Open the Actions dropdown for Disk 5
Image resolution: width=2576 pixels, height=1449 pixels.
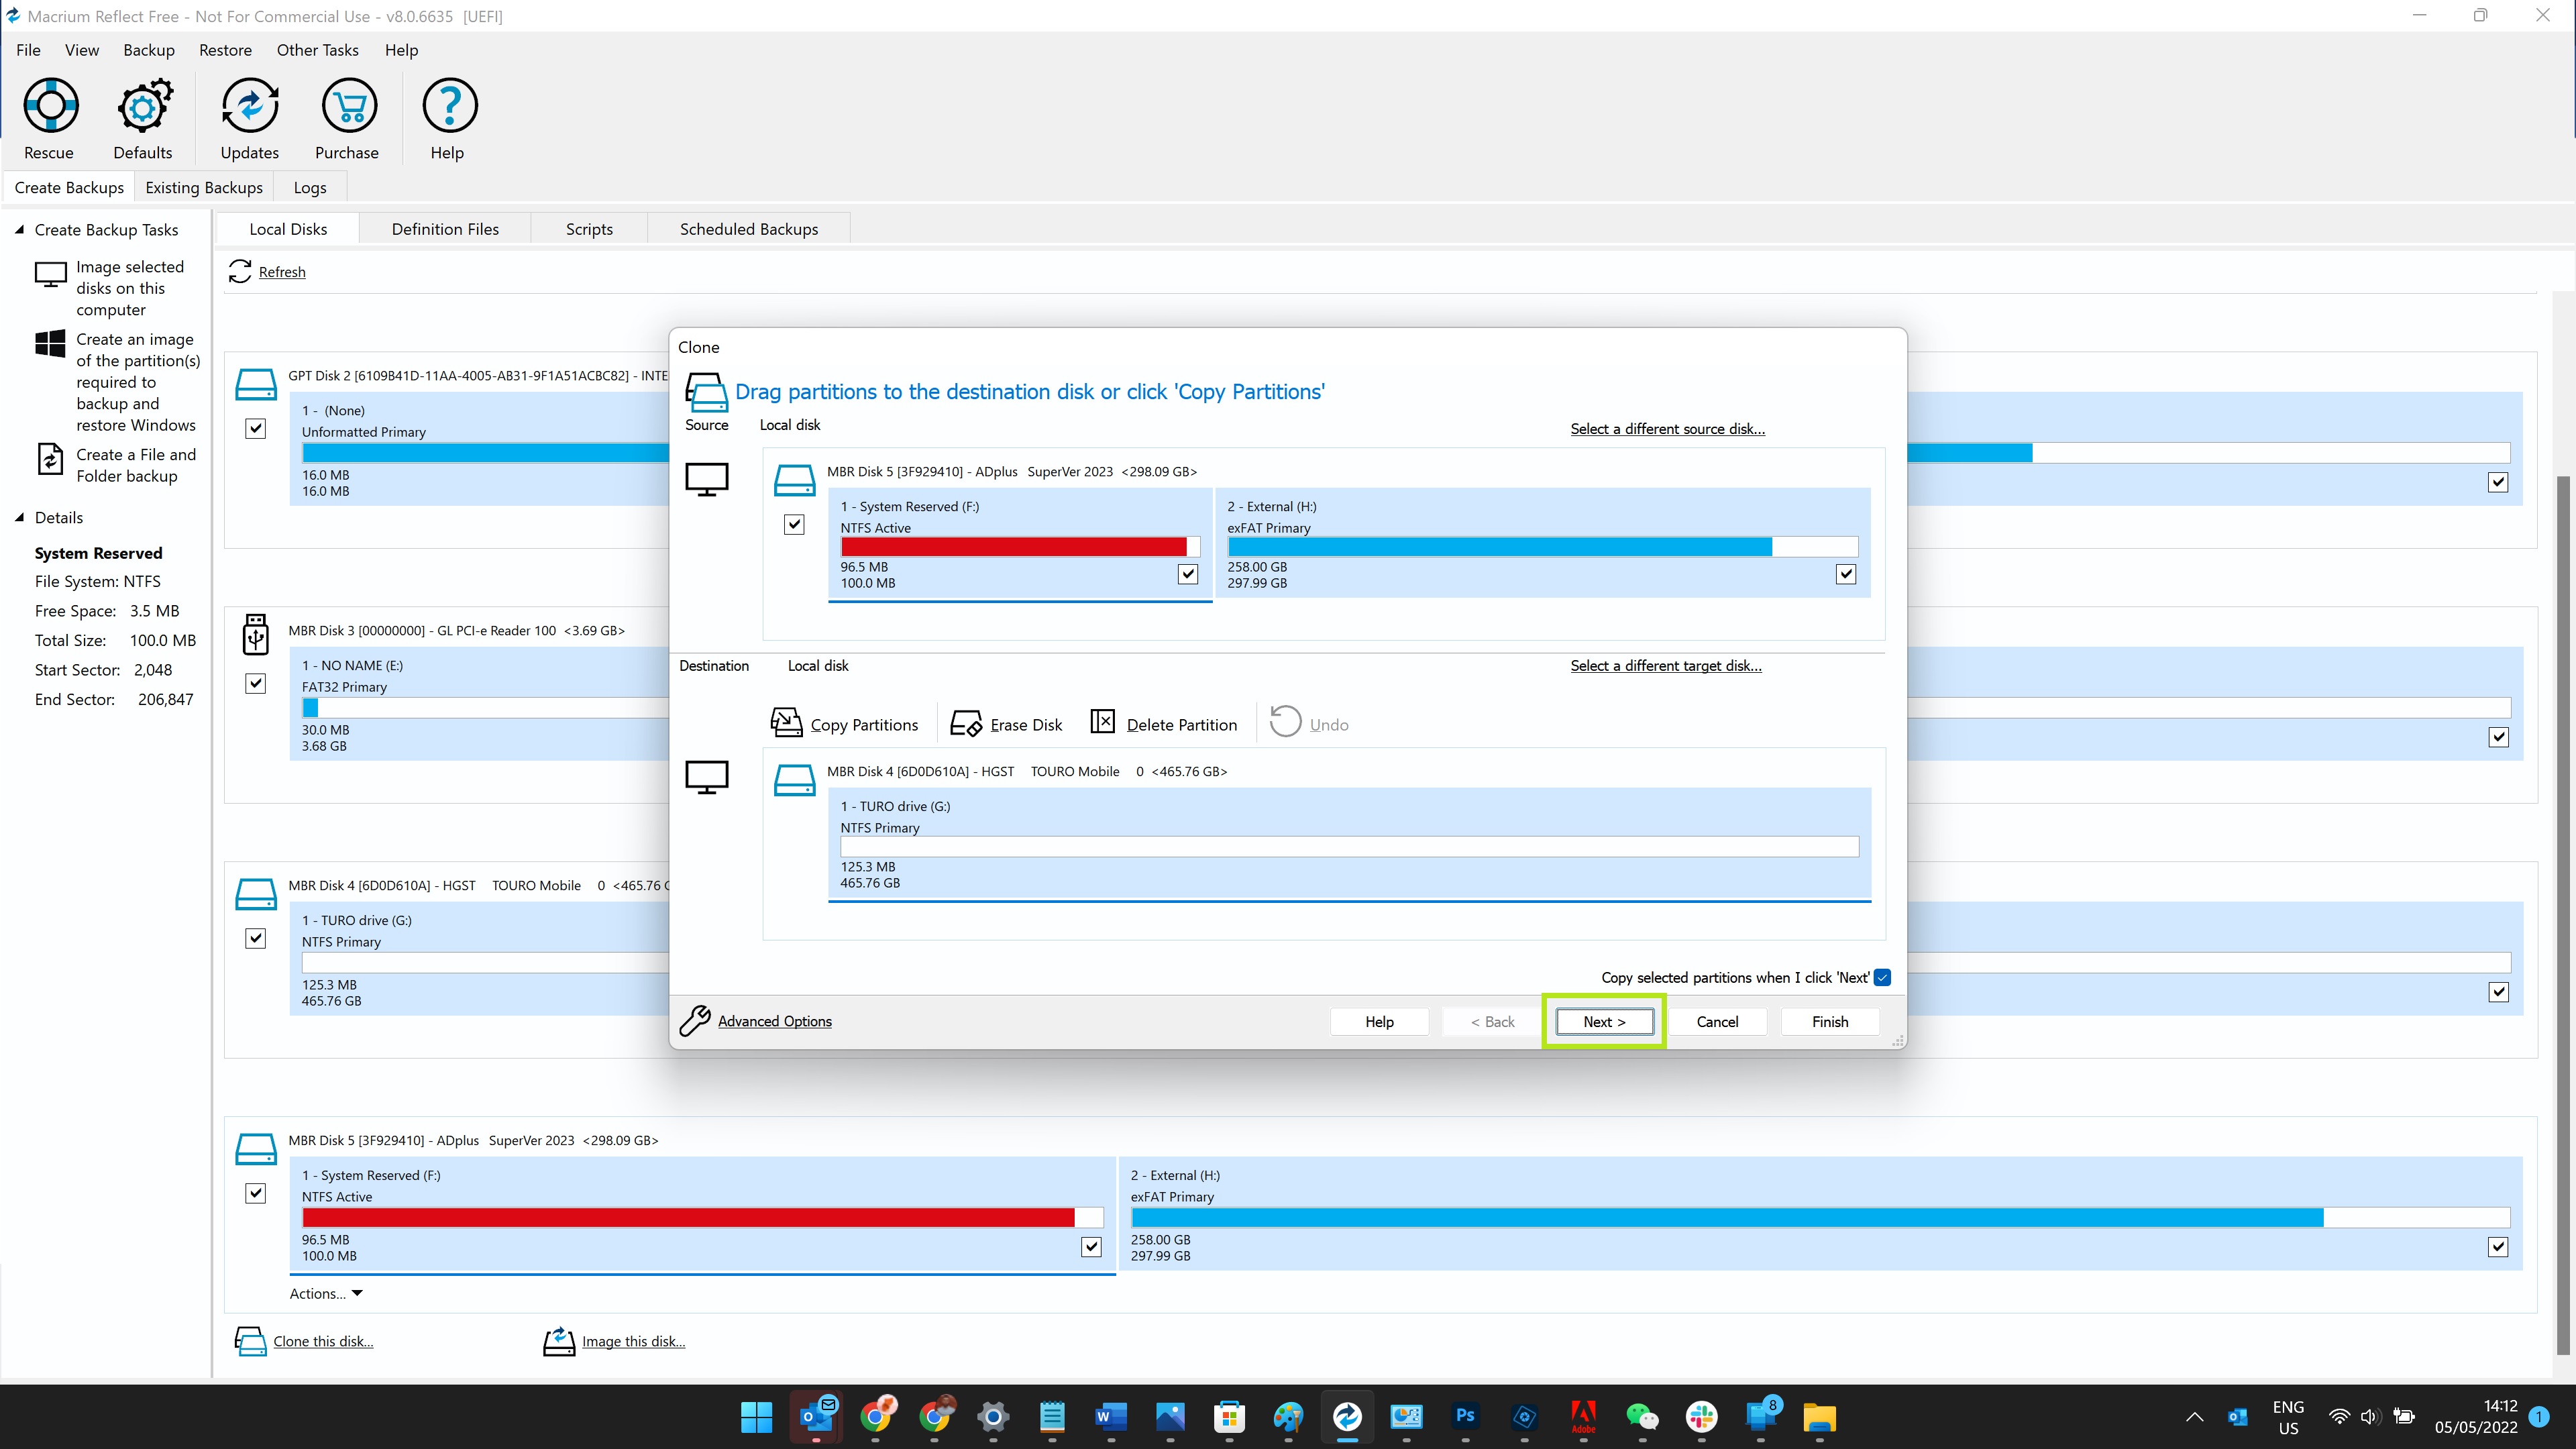(326, 1293)
